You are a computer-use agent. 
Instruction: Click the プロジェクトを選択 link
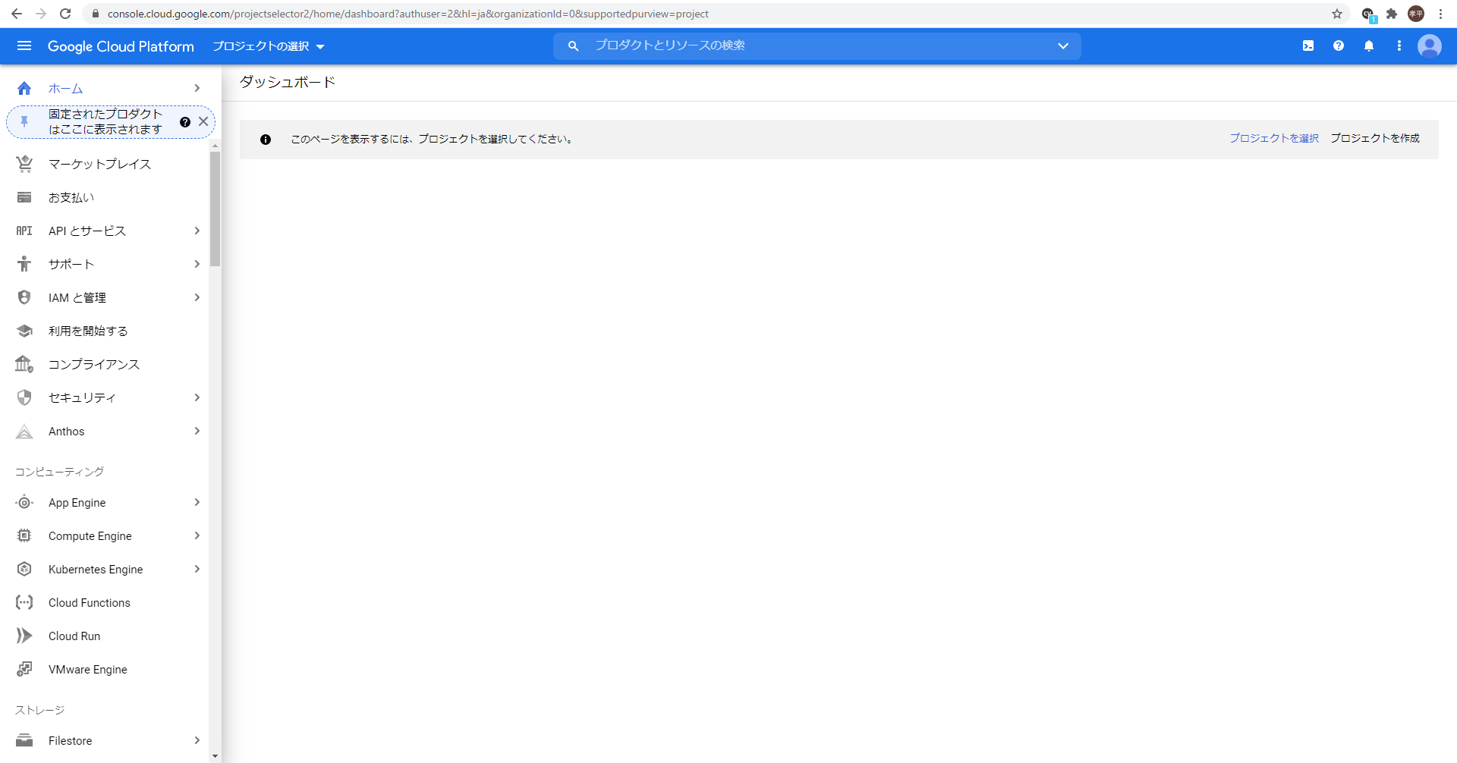pos(1274,138)
